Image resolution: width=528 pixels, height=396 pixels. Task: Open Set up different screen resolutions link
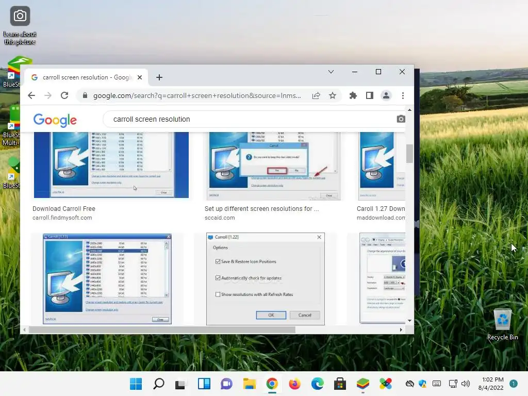pyautogui.click(x=261, y=209)
